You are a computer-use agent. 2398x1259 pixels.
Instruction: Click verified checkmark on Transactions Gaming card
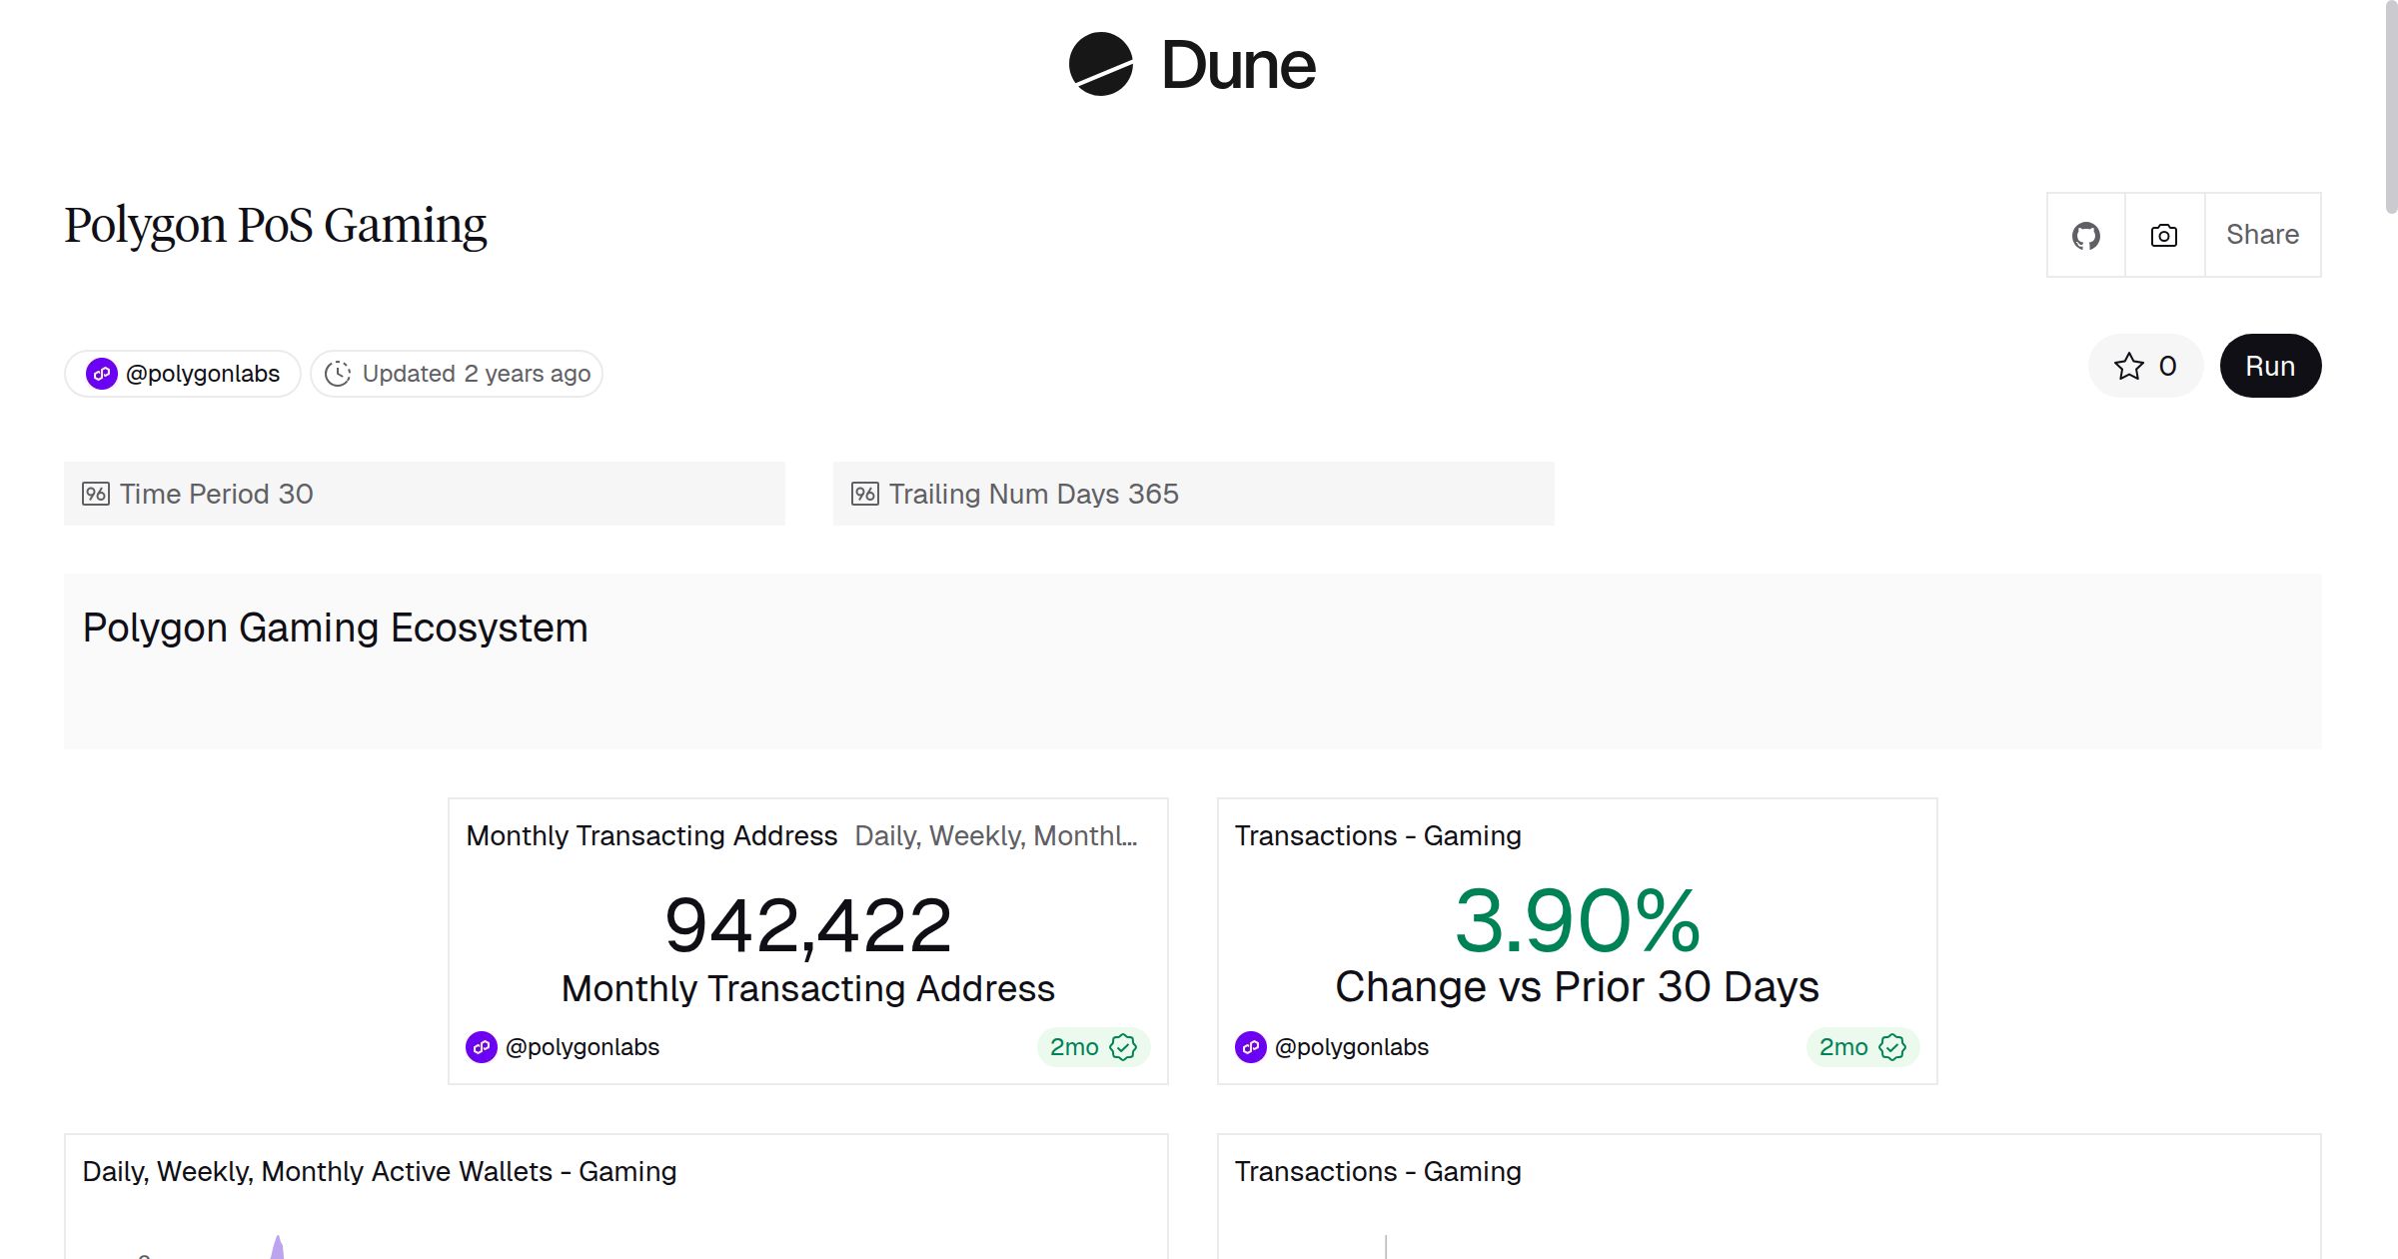click(1892, 1047)
